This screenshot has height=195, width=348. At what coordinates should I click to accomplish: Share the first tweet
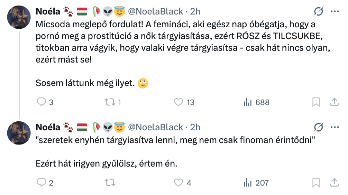point(334,102)
